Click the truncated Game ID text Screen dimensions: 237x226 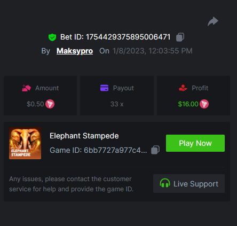tap(98, 150)
